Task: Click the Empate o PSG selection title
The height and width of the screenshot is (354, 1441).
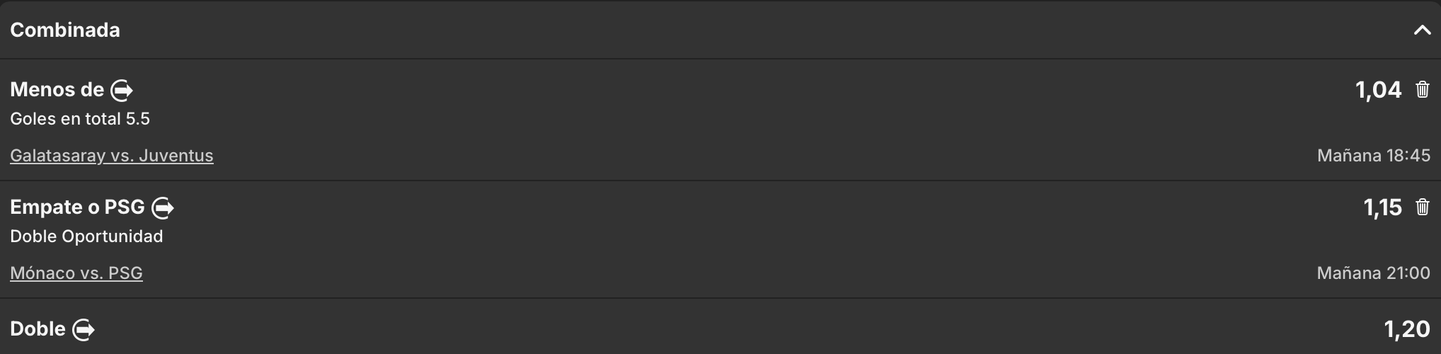Action: (x=77, y=207)
